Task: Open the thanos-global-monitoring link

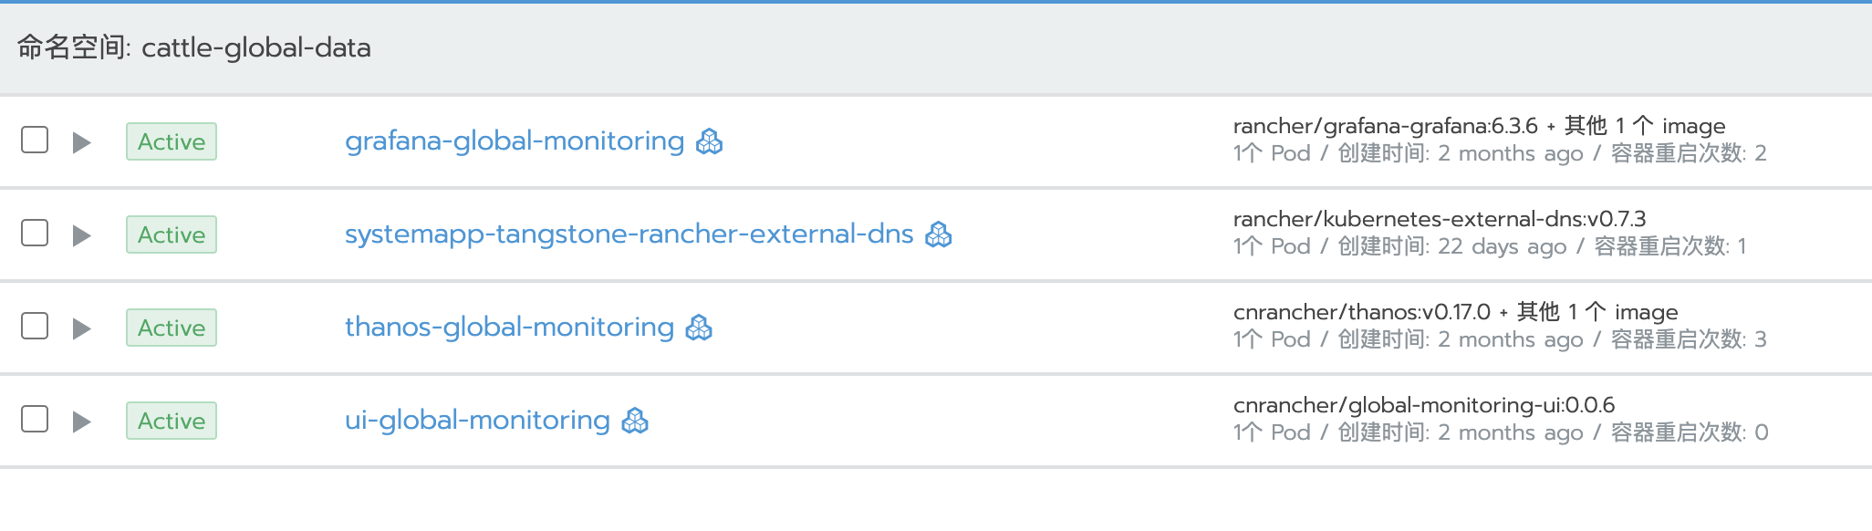Action: point(509,328)
